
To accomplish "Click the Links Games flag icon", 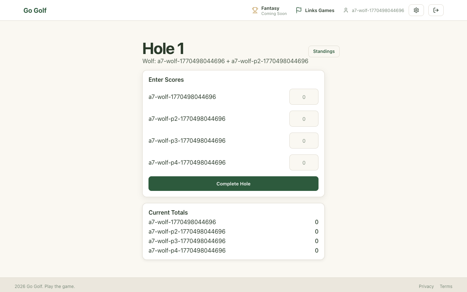I will click(299, 10).
